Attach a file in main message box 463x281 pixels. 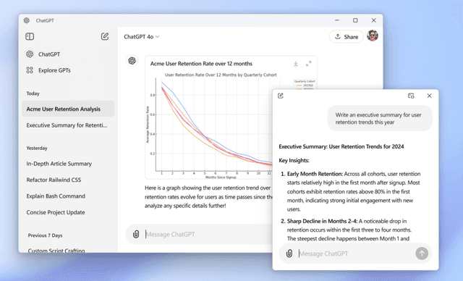pos(136,234)
